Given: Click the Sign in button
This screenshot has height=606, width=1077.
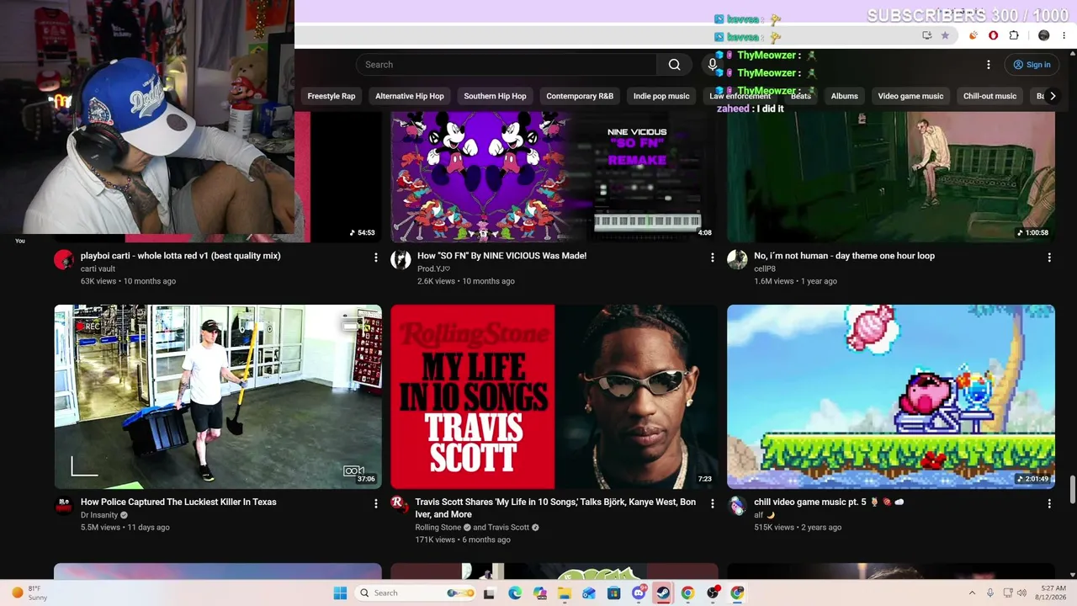Looking at the screenshot, I should [1032, 65].
